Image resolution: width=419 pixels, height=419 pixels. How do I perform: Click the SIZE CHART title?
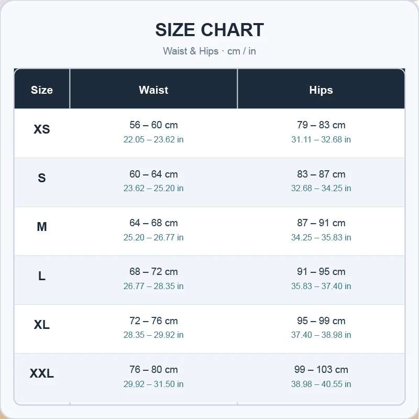[x=210, y=30]
